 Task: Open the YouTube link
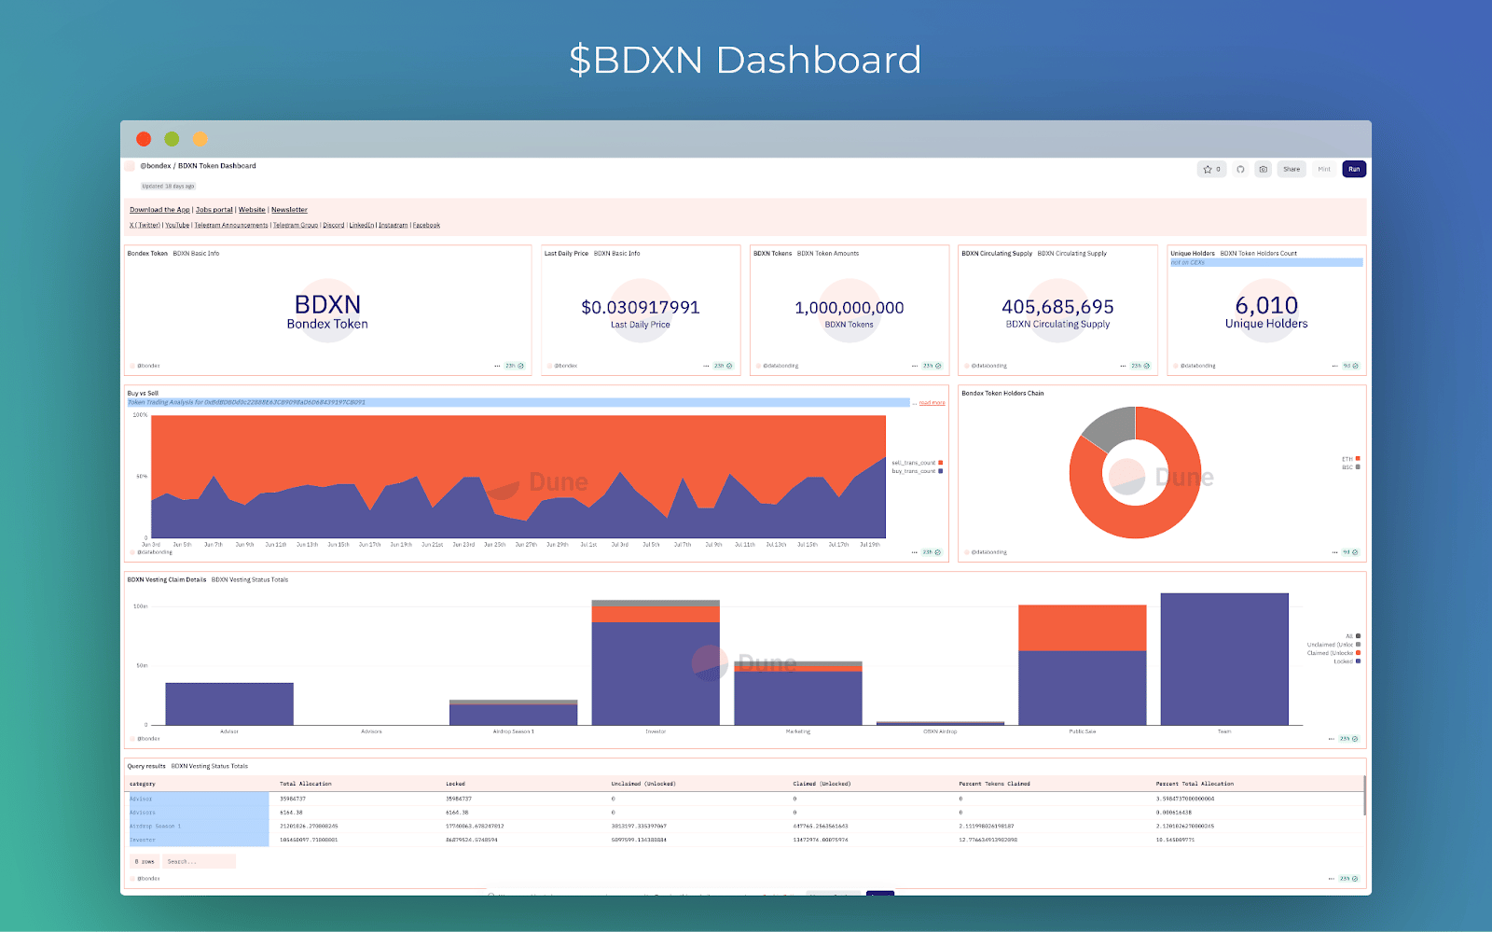point(177,225)
